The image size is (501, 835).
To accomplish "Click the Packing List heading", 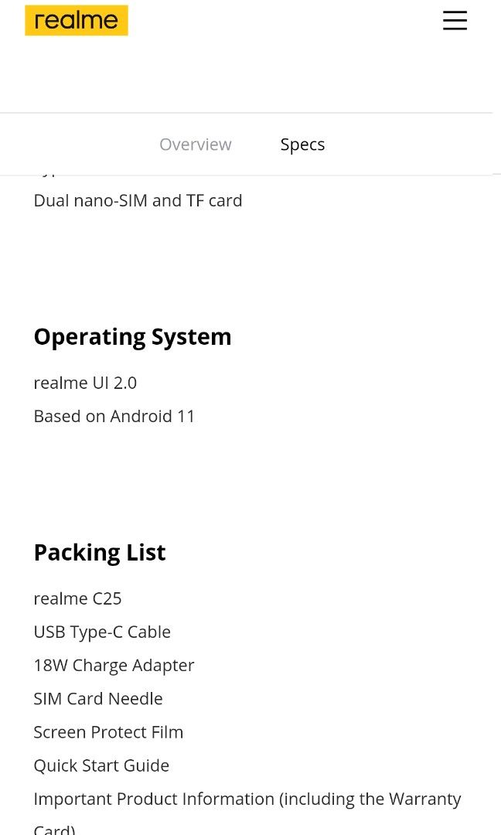I will [99, 553].
